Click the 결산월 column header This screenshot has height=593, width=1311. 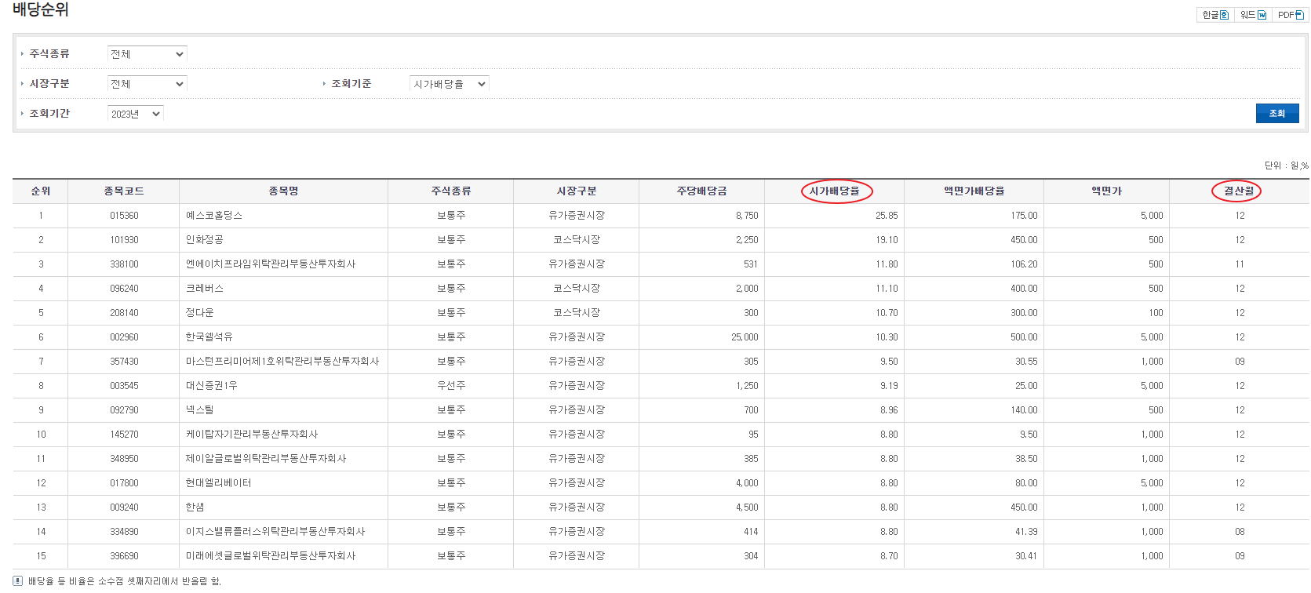coord(1239,191)
